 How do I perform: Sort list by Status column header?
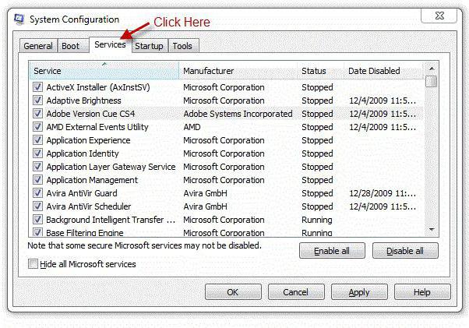[x=319, y=71]
